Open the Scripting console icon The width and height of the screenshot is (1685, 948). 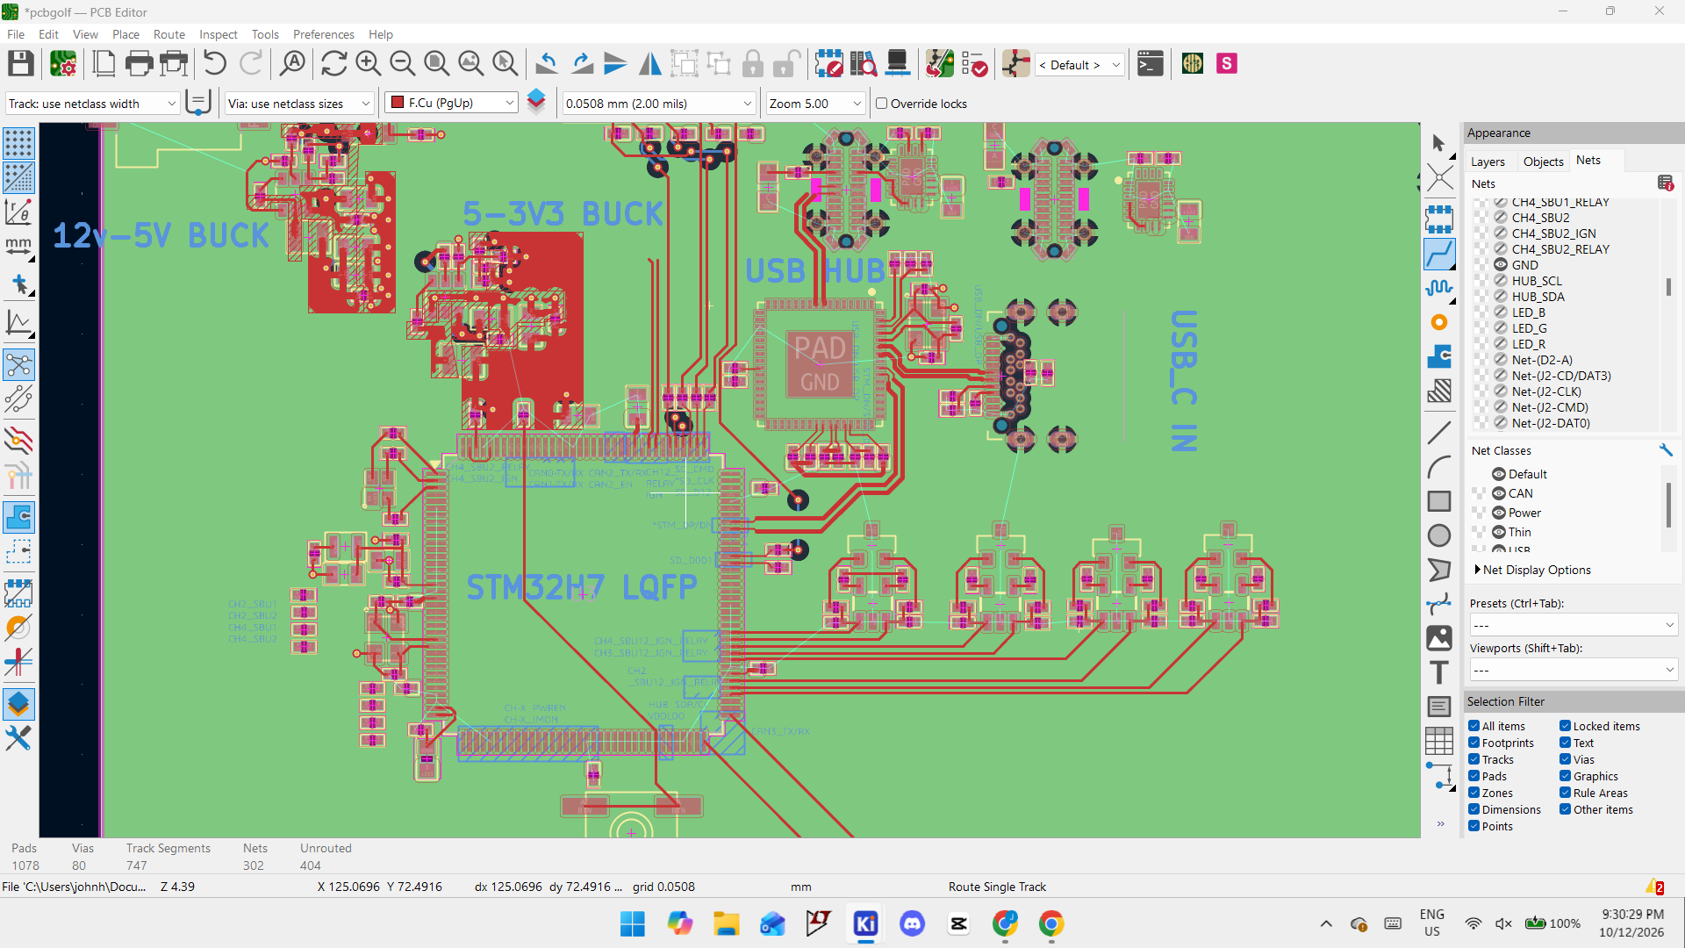1150,64
